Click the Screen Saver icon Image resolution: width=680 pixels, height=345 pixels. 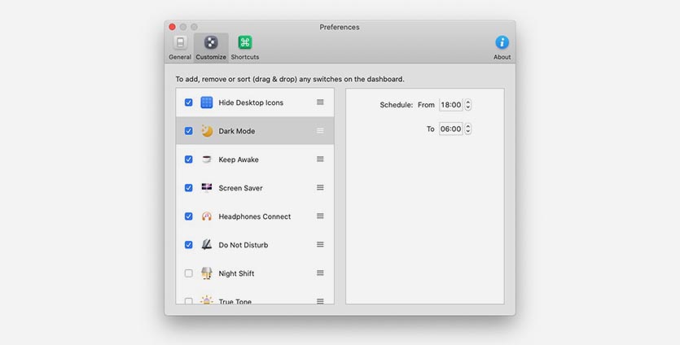[207, 188]
